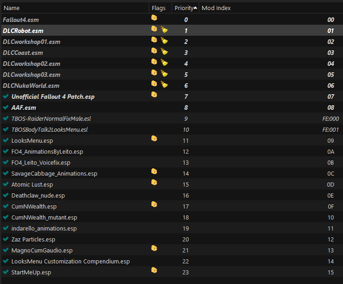Sort by the Mod Index column header
Image resolution: width=343 pixels, height=284 pixels.
[x=271, y=8]
